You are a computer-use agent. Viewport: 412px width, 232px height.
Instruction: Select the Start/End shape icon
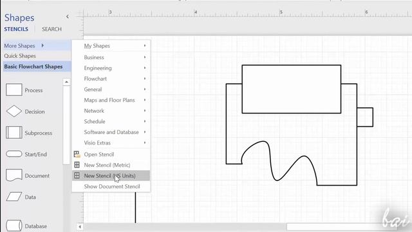(14, 154)
